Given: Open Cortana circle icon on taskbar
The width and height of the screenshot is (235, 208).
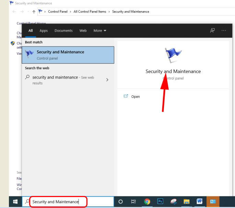Looking at the screenshot, I should pyautogui.click(x=120, y=201).
